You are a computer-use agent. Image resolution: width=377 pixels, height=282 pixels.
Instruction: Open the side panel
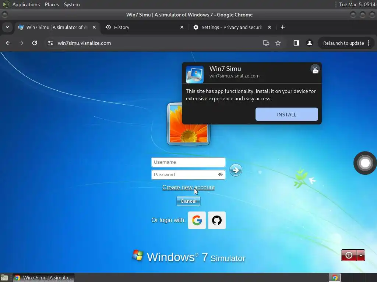coord(296,43)
